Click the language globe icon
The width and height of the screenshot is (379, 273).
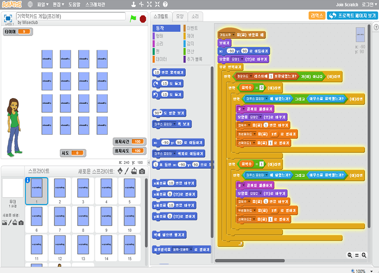pos(30,5)
